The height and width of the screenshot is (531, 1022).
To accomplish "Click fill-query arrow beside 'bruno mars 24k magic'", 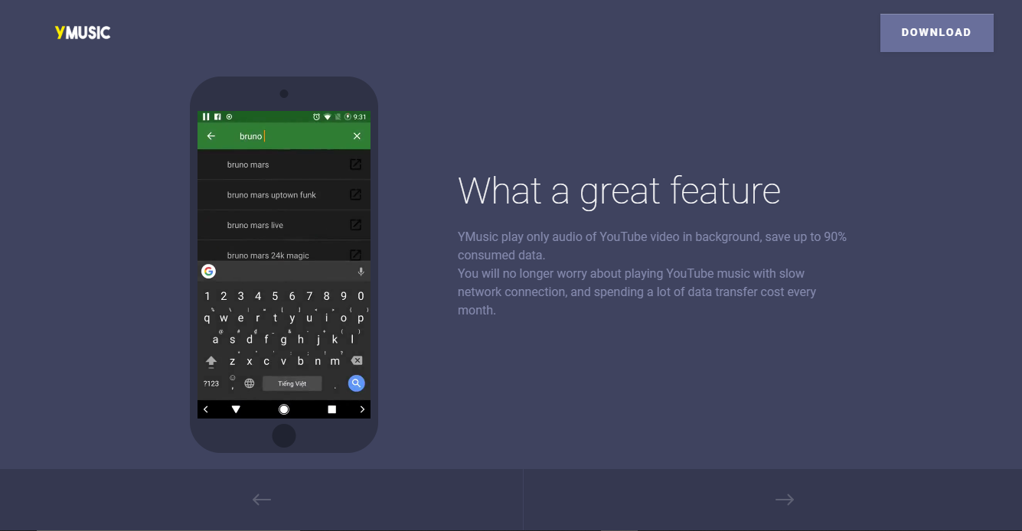I will point(355,255).
